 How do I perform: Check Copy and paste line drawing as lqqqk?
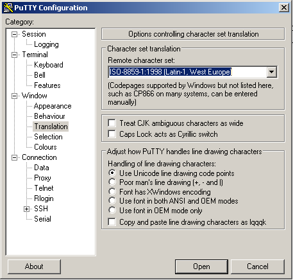tap(112, 222)
